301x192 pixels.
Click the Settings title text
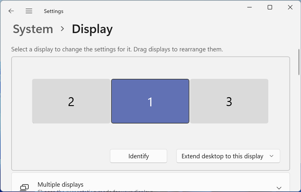pos(53,11)
